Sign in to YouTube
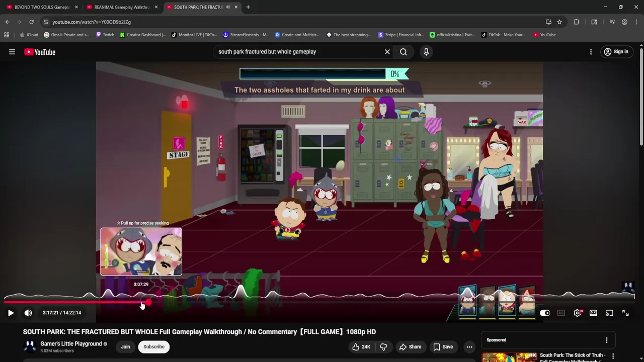 [x=616, y=52]
